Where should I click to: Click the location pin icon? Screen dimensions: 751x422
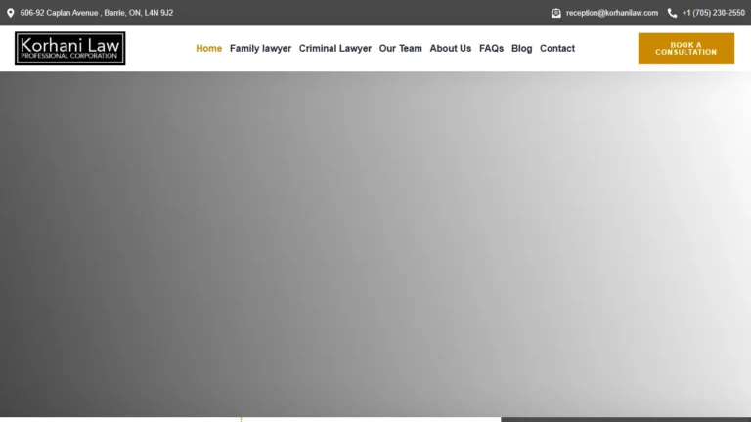11,13
